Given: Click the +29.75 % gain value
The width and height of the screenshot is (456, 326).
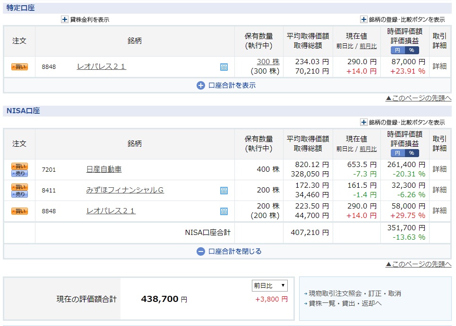Looking at the screenshot, I should pyautogui.click(x=408, y=216).
